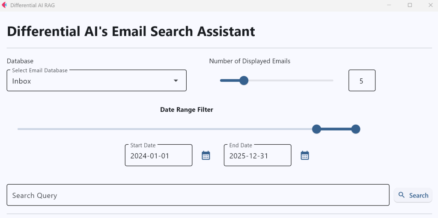Click the Differential AI app logo icon
The height and width of the screenshot is (218, 438).
[x=4, y=5]
